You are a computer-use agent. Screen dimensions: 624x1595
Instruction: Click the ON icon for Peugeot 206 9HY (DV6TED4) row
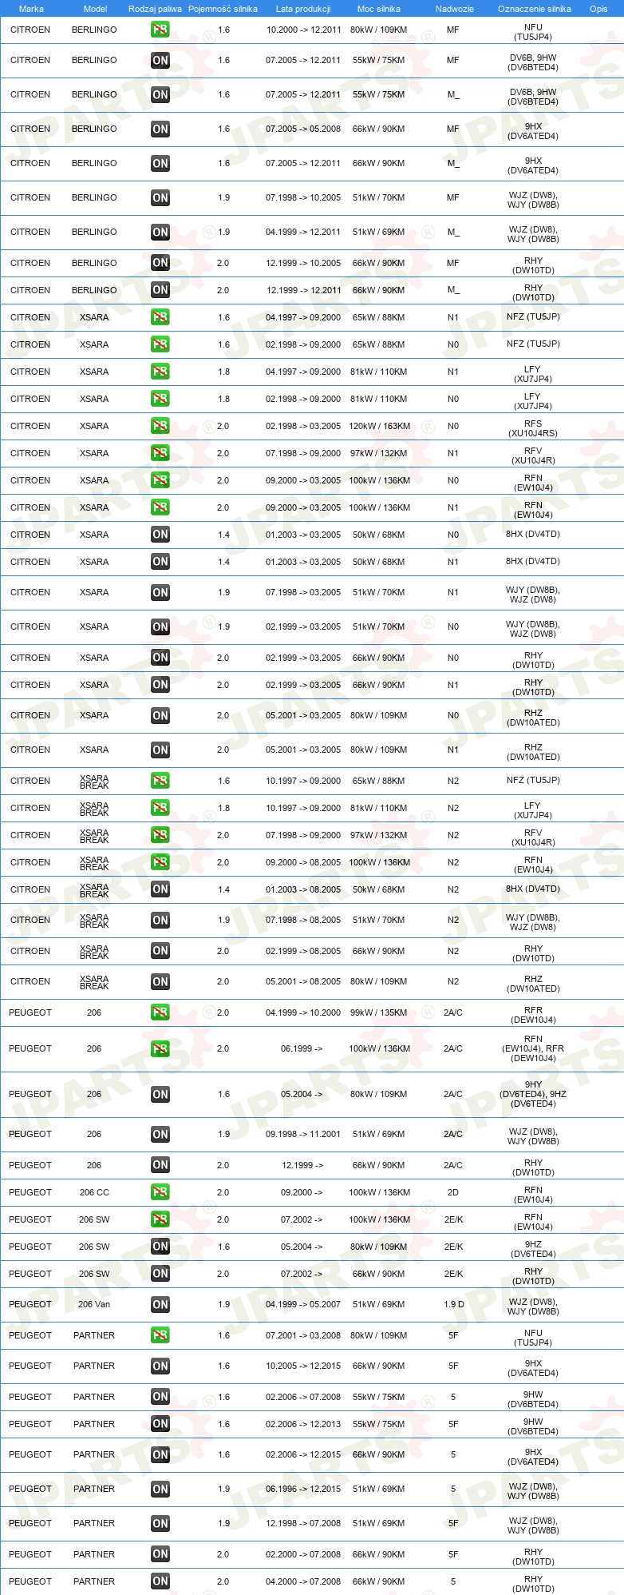(160, 1094)
